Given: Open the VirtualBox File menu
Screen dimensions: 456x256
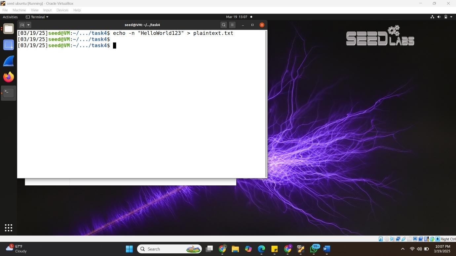Looking at the screenshot, I should point(5,10).
